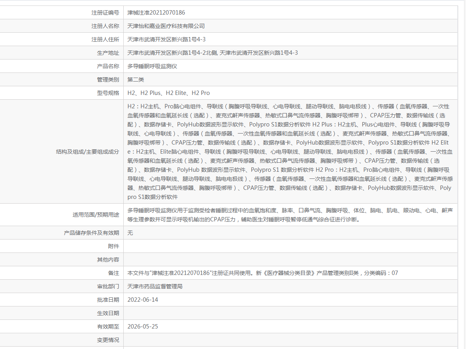Select the 无 storage condition value
The image size is (466, 349).
pos(130,233)
